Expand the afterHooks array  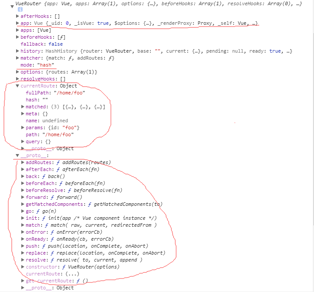point(17,16)
